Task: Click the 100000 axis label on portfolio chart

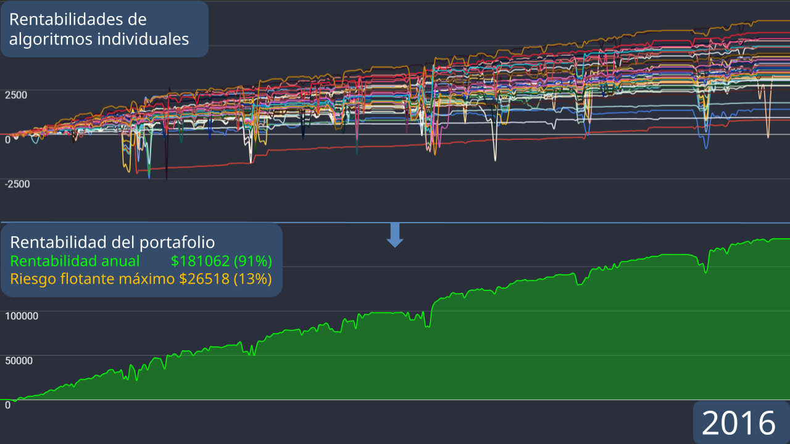Action: [22, 316]
